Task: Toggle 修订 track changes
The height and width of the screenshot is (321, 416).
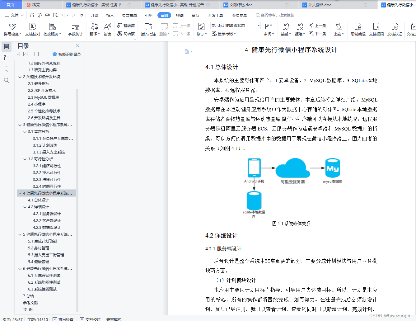Action: click(x=201, y=30)
